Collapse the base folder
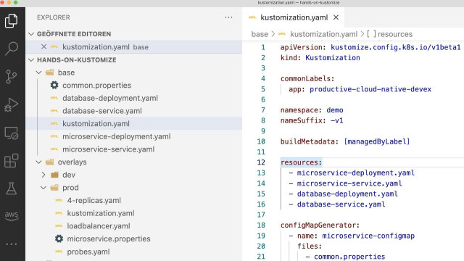The width and height of the screenshot is (464, 261). pos(38,72)
